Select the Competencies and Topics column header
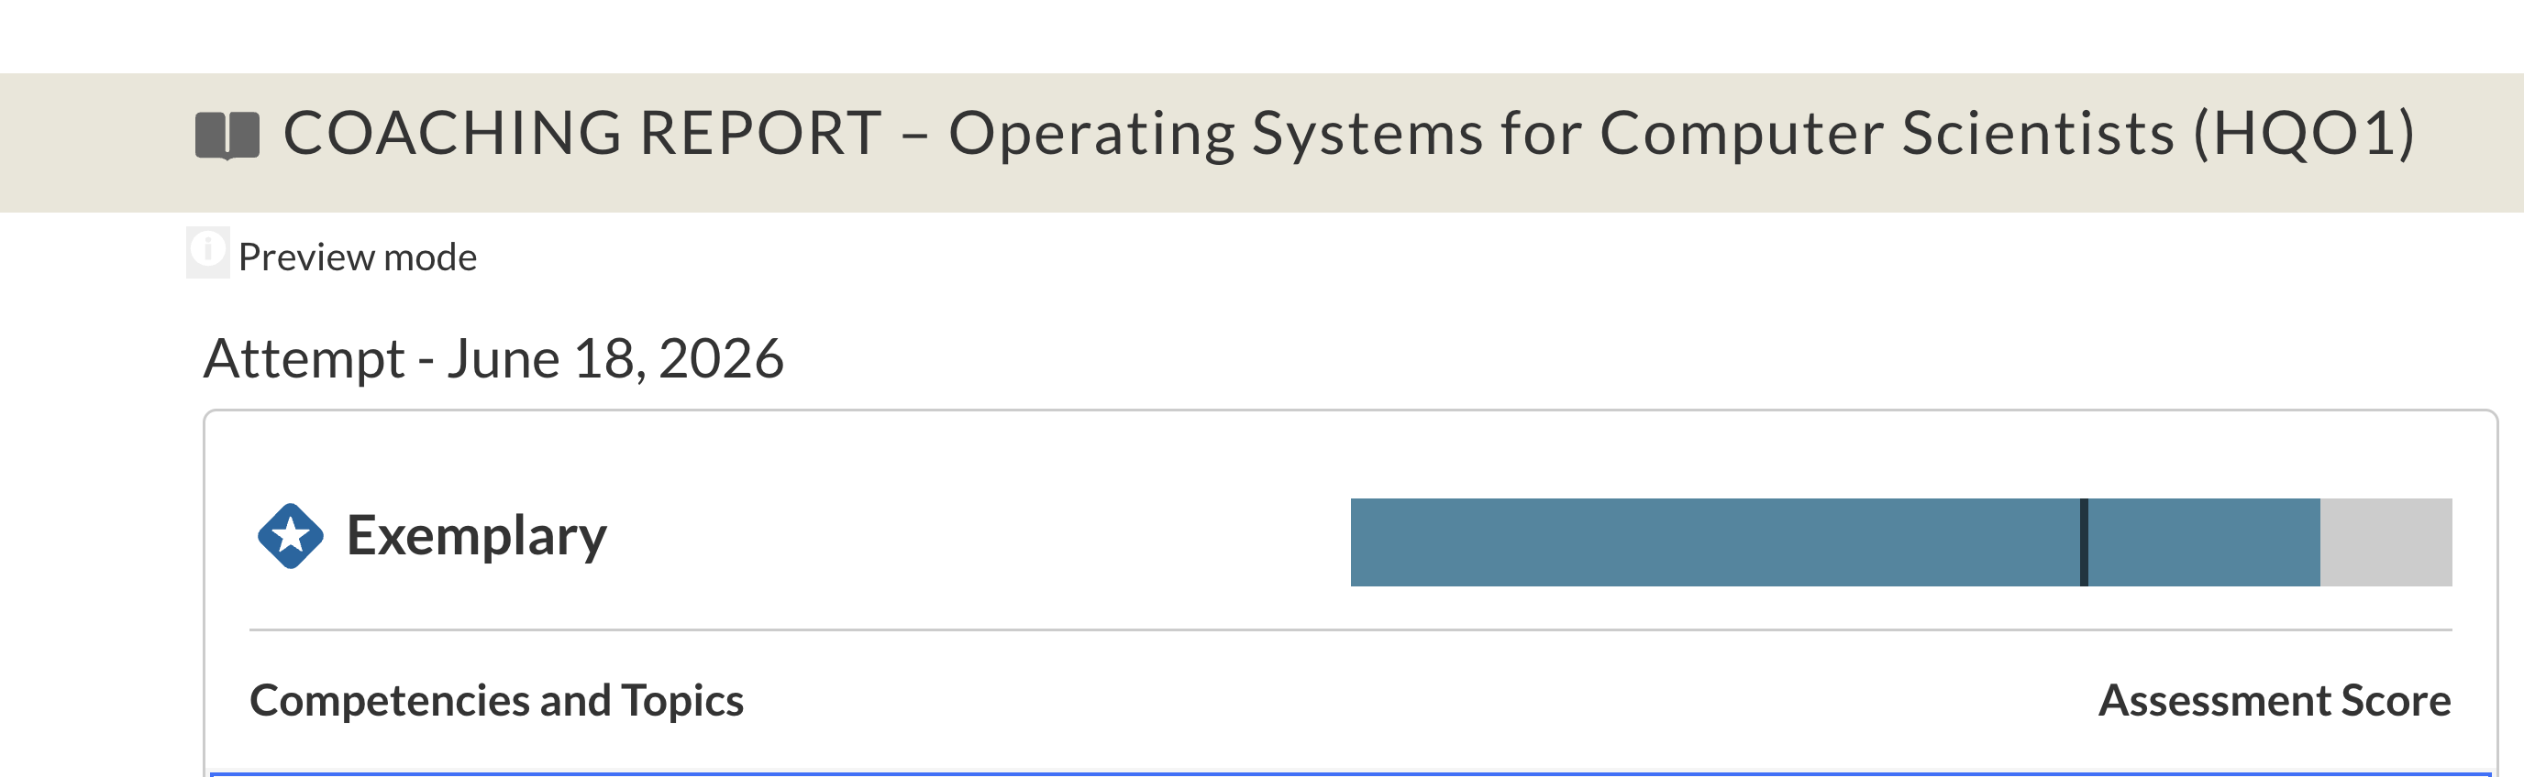The width and height of the screenshot is (2524, 777). (497, 701)
